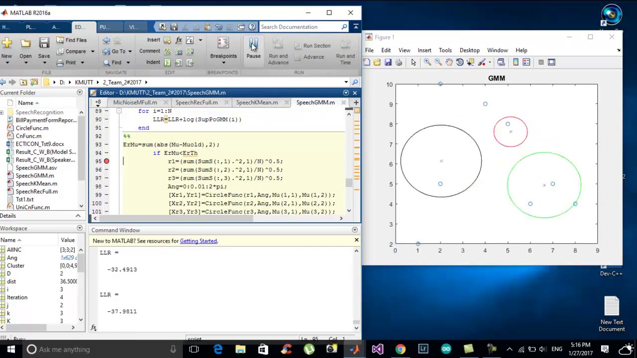Click the Find Files button
This screenshot has height=358, width=637.
tap(71, 40)
